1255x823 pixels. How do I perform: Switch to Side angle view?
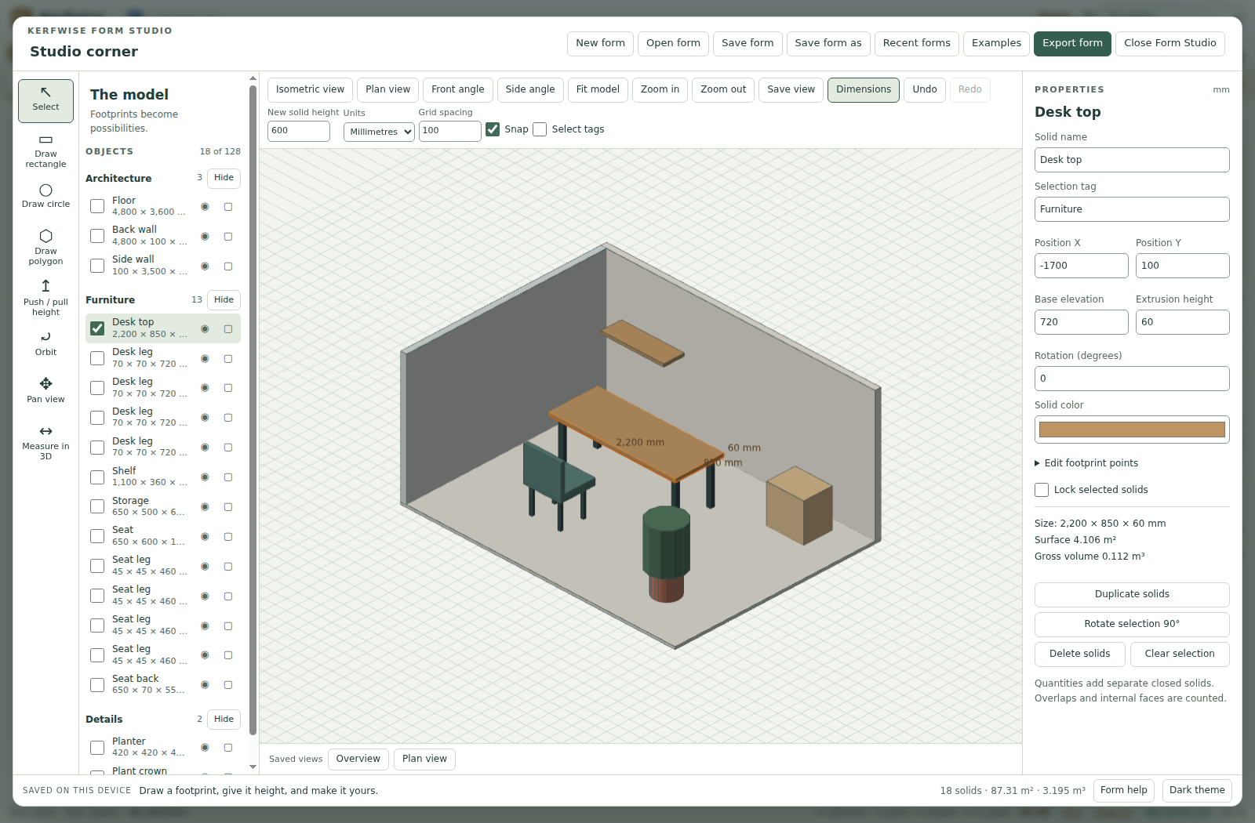tap(530, 89)
